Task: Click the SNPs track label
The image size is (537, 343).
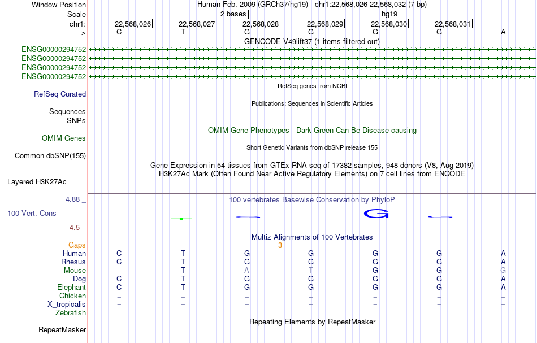Action: (x=76, y=120)
